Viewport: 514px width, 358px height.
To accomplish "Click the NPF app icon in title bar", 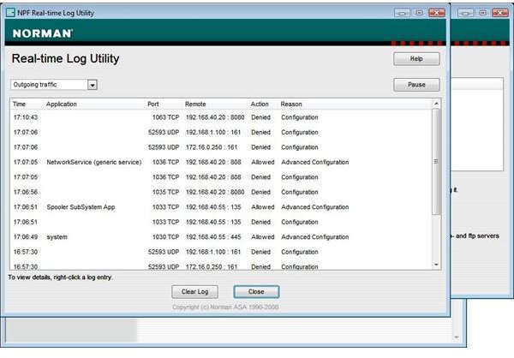I will click(x=10, y=13).
